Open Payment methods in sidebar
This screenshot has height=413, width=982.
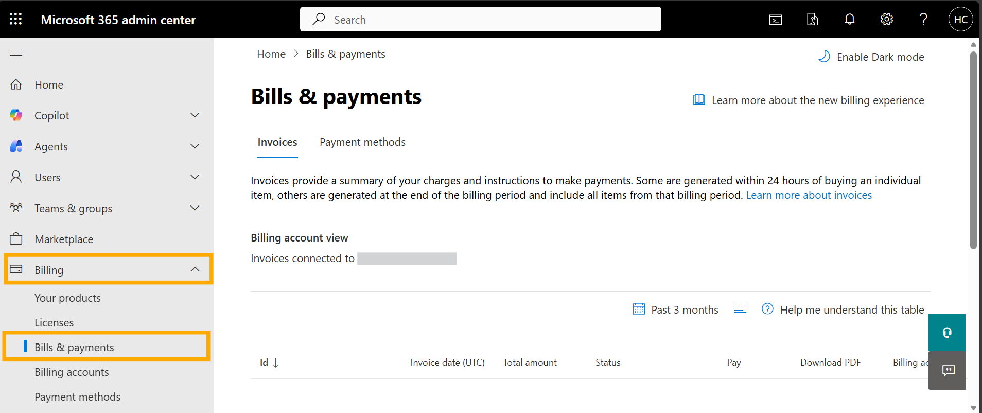(77, 397)
